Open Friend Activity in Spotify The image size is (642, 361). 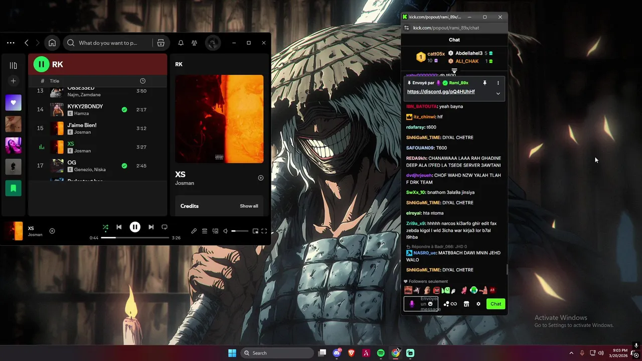(194, 43)
